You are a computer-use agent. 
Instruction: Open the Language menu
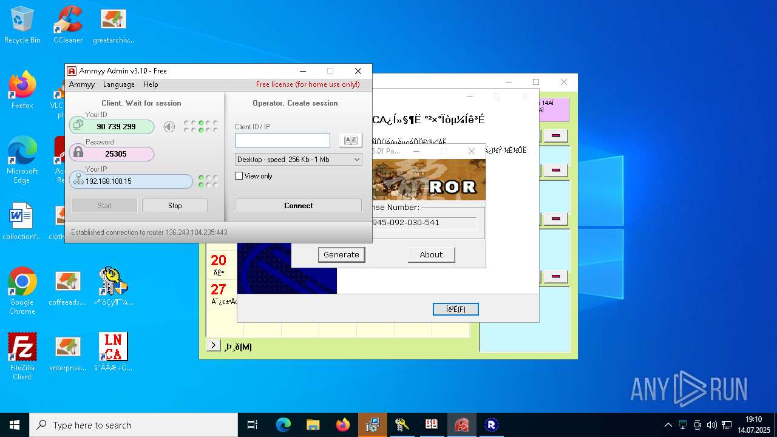click(x=119, y=84)
